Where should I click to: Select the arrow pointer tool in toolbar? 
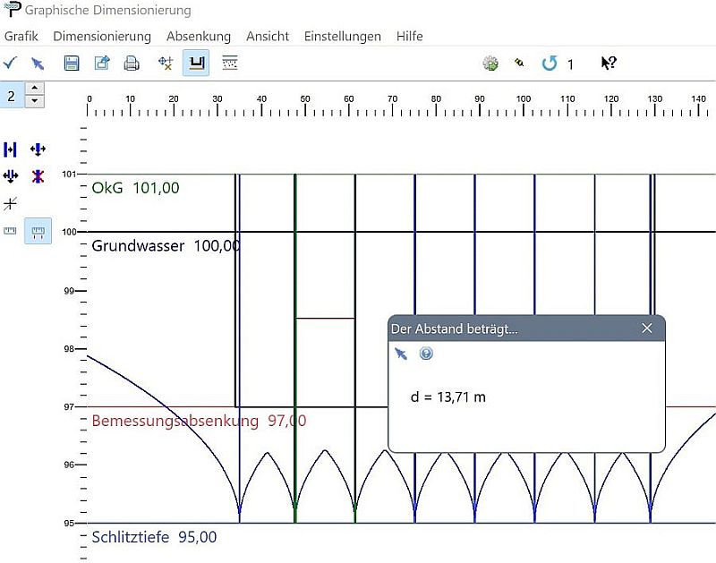click(x=38, y=64)
